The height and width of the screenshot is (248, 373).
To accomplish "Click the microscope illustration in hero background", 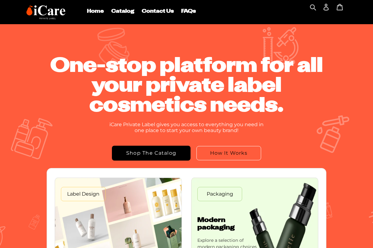I will tap(281, 44).
